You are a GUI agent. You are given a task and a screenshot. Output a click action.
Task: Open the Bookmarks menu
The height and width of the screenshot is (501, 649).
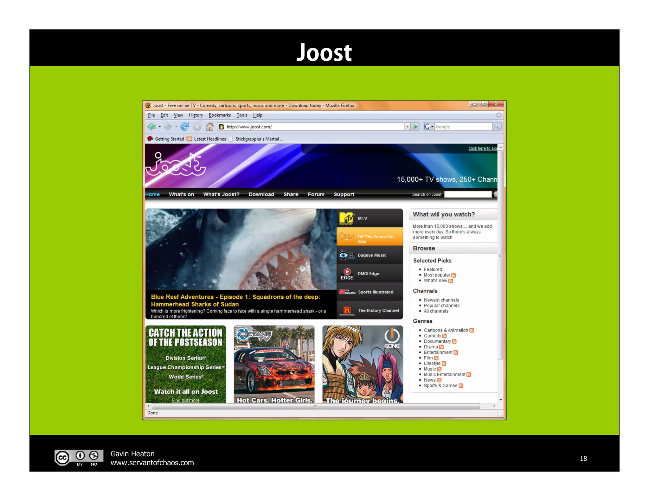click(x=220, y=115)
